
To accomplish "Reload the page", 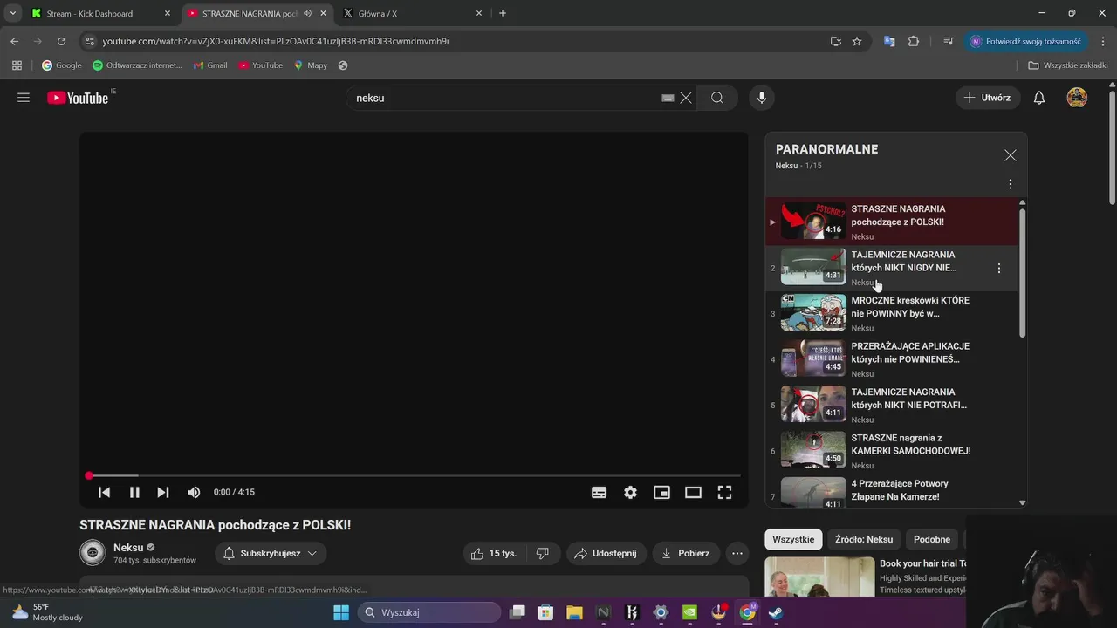I will click(x=61, y=41).
